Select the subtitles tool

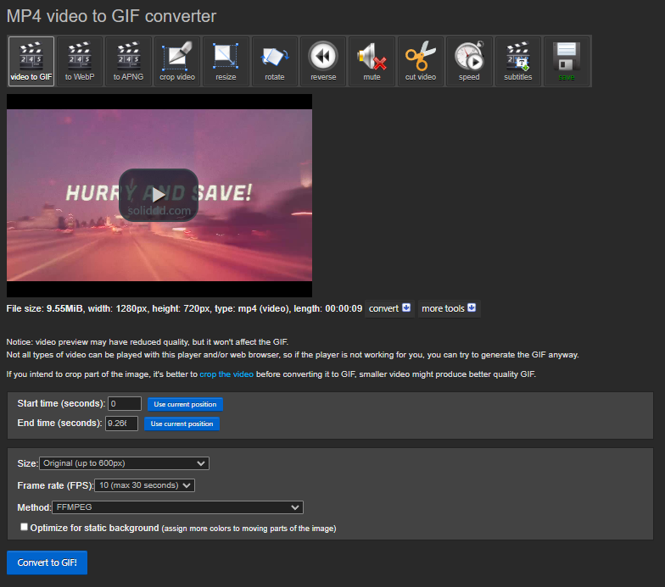[517, 61]
